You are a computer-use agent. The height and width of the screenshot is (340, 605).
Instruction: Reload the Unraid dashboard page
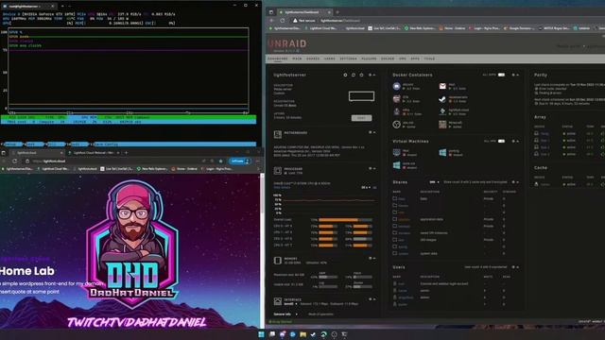(x=283, y=21)
